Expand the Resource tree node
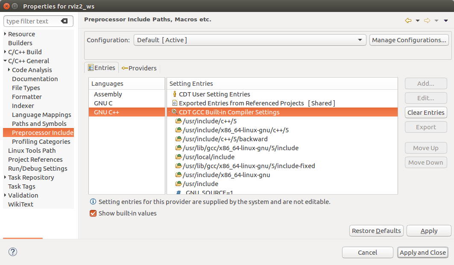 (5, 34)
